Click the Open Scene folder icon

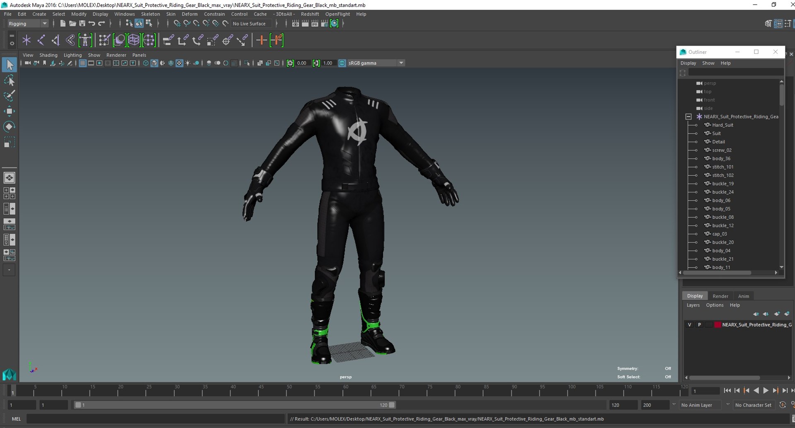point(72,24)
